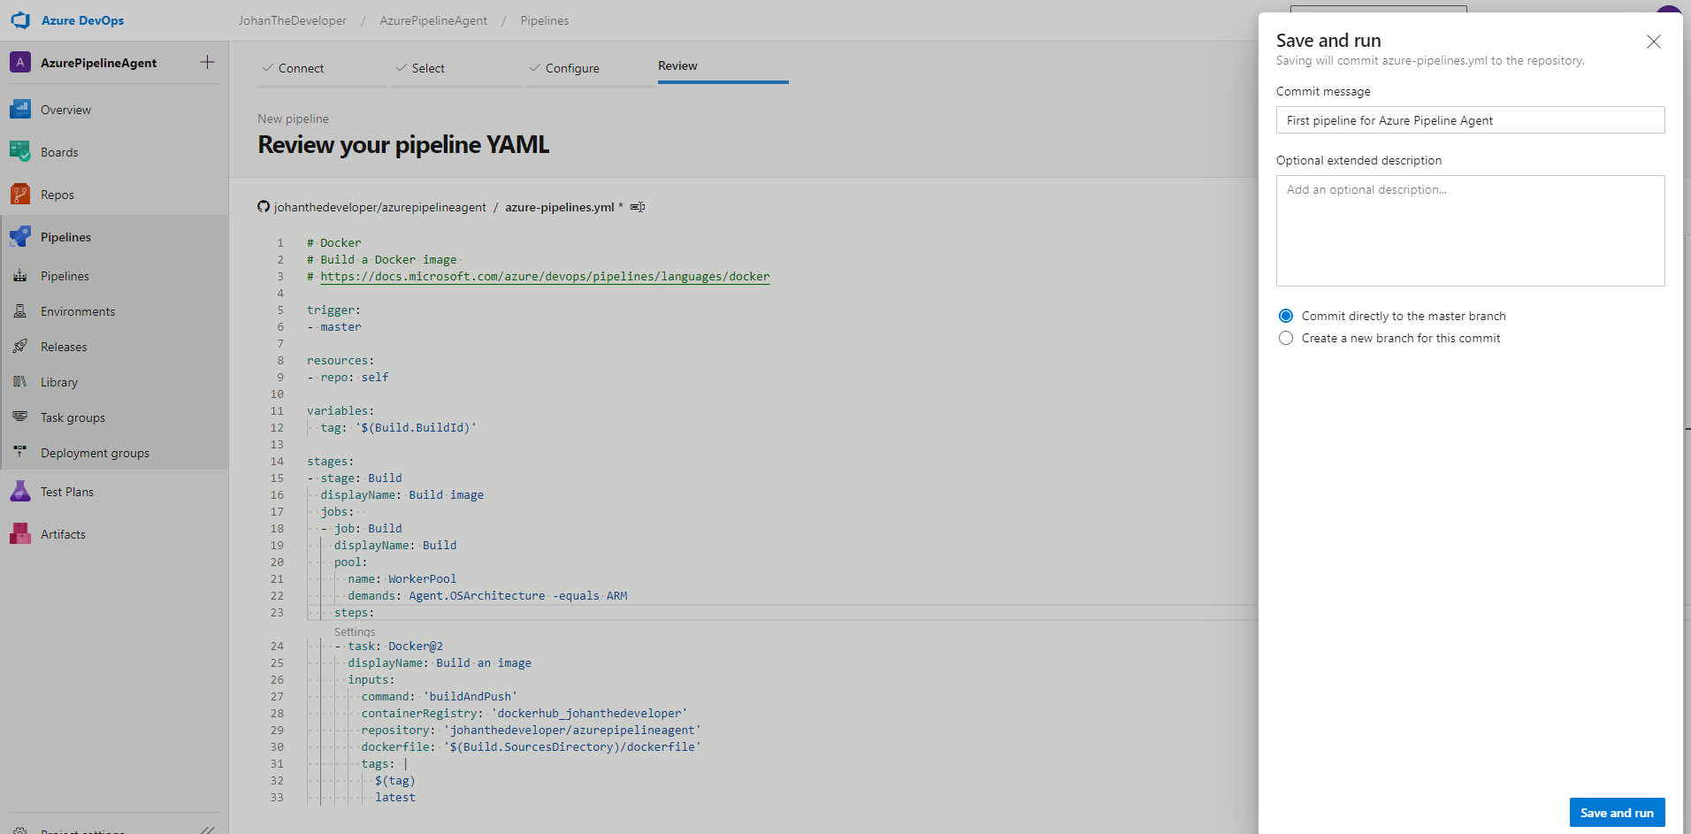Open the AzurePipelineAgent breadcrumb link
1691x834 pixels.
coord(433,20)
